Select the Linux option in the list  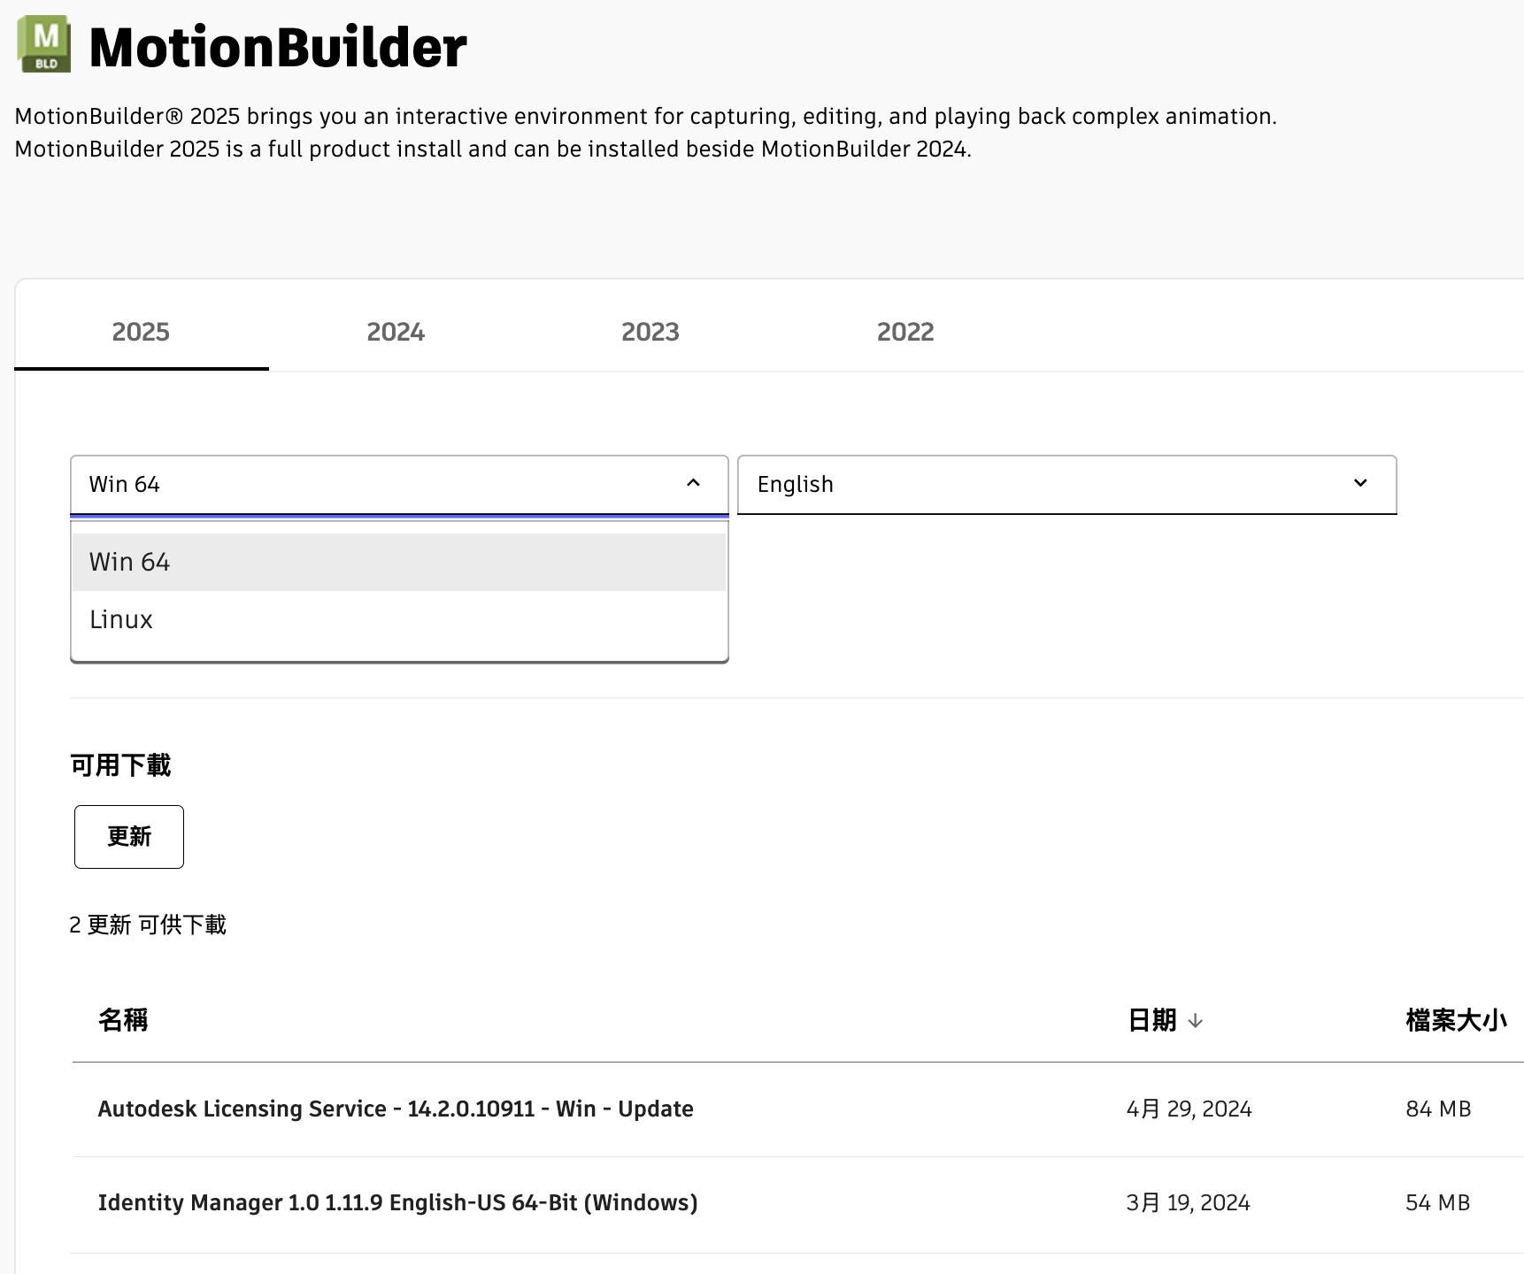tap(121, 619)
